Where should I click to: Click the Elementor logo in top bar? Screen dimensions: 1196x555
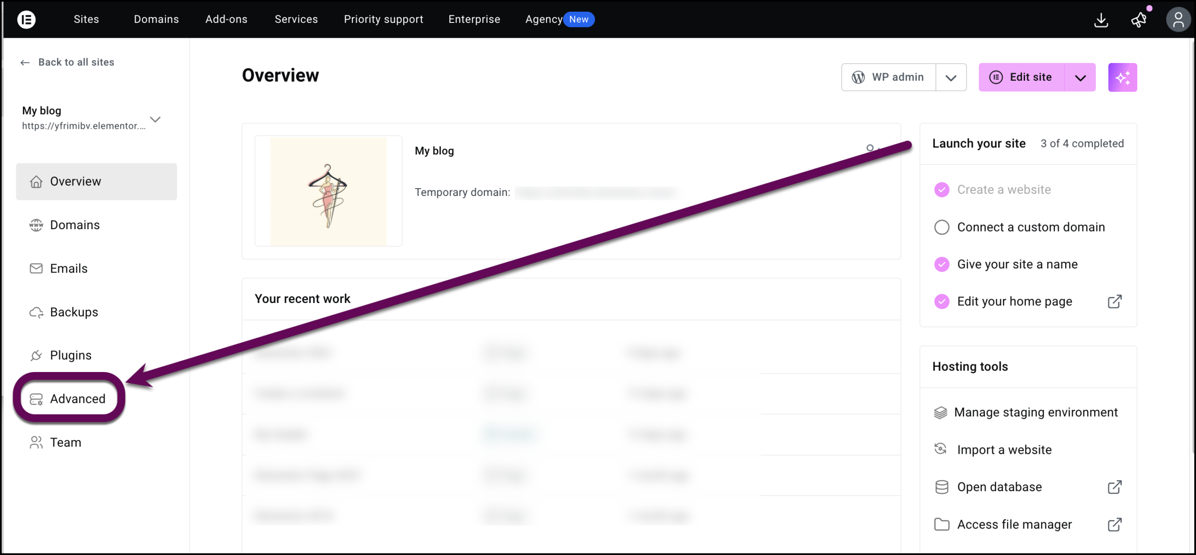tap(27, 19)
